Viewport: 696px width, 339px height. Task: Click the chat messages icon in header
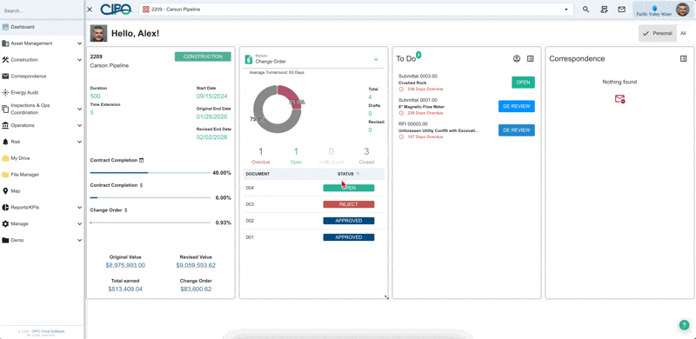point(604,10)
